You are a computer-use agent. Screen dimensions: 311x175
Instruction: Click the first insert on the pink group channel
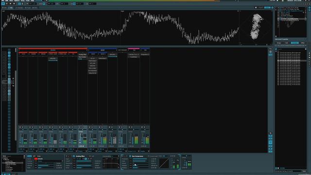pyautogui.click(x=134, y=54)
